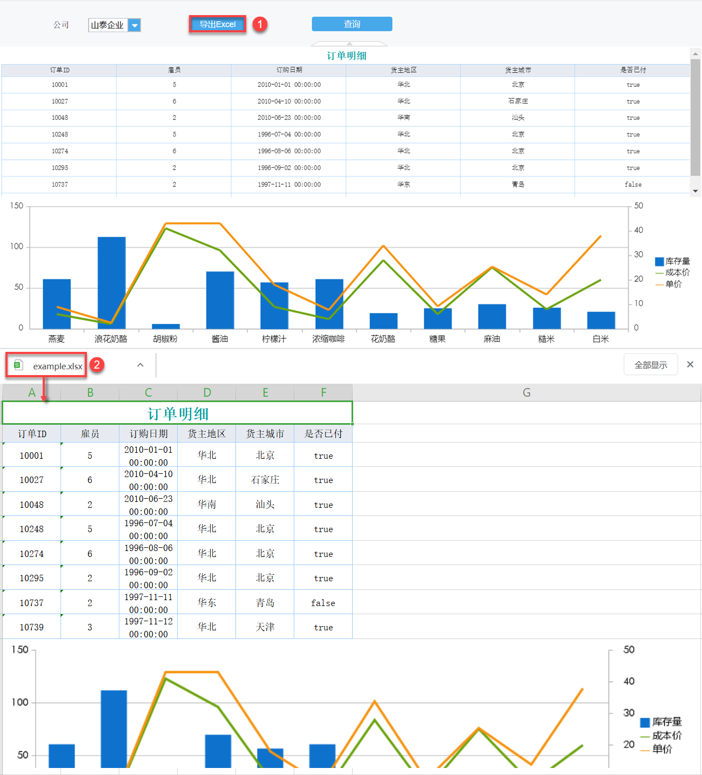Screen dimensions: 702x775
Task: Click the 全部显示 button
Action: point(651,365)
